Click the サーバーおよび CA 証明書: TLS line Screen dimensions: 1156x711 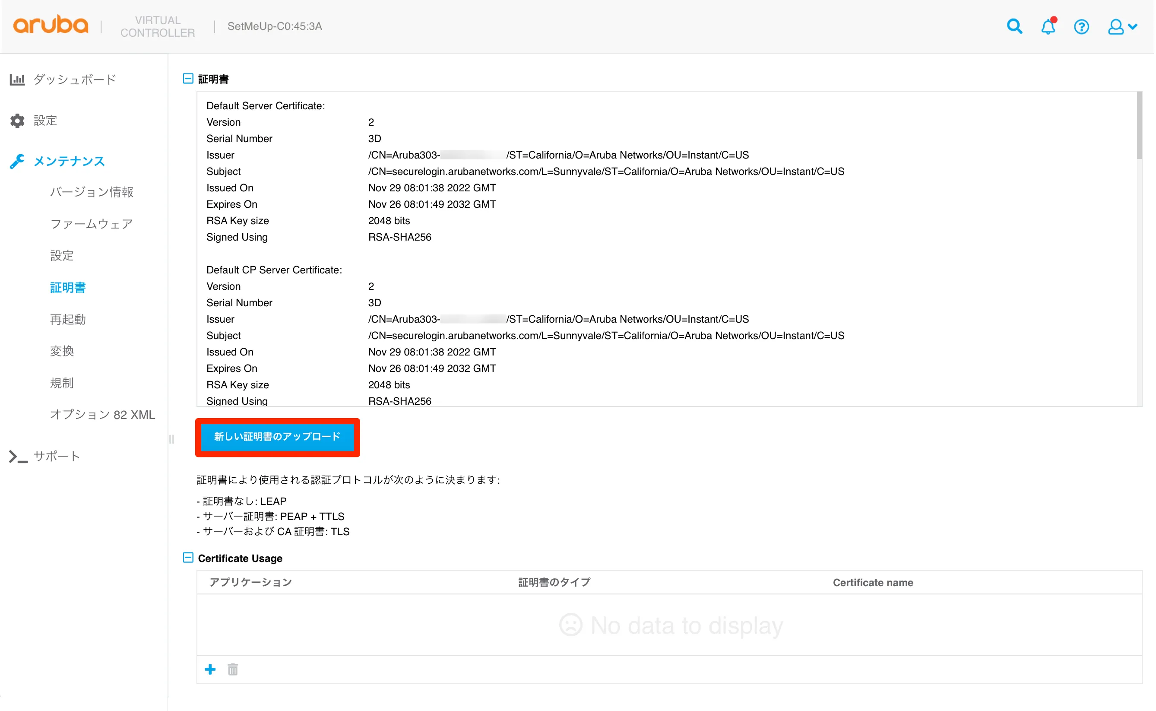tap(273, 531)
